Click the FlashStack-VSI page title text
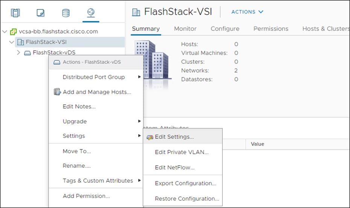 [178, 12]
